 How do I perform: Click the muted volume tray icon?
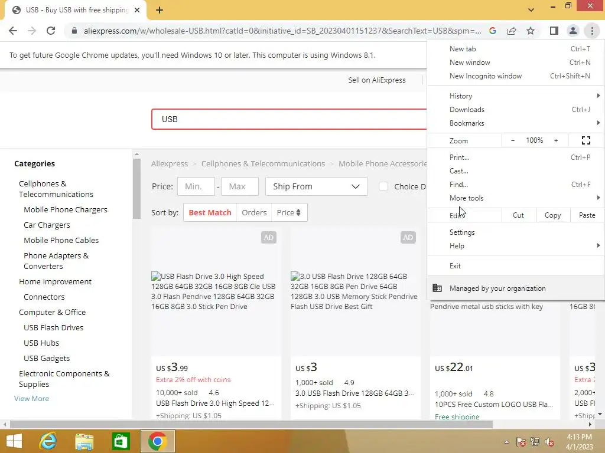click(549, 442)
